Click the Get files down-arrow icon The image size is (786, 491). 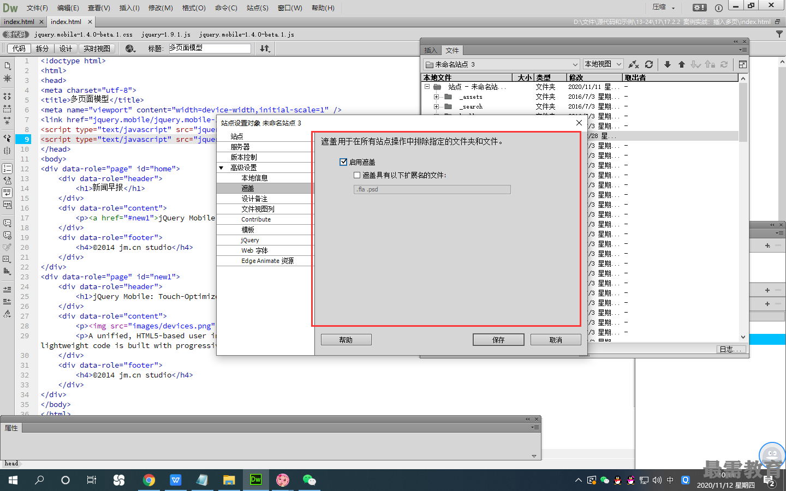pos(668,64)
